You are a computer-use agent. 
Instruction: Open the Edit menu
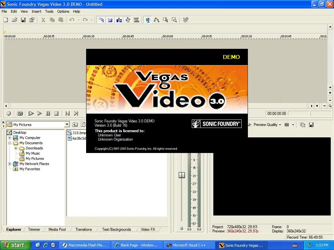14,11
